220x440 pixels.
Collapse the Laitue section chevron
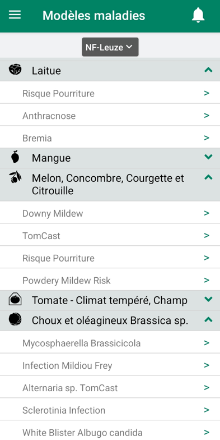click(208, 70)
